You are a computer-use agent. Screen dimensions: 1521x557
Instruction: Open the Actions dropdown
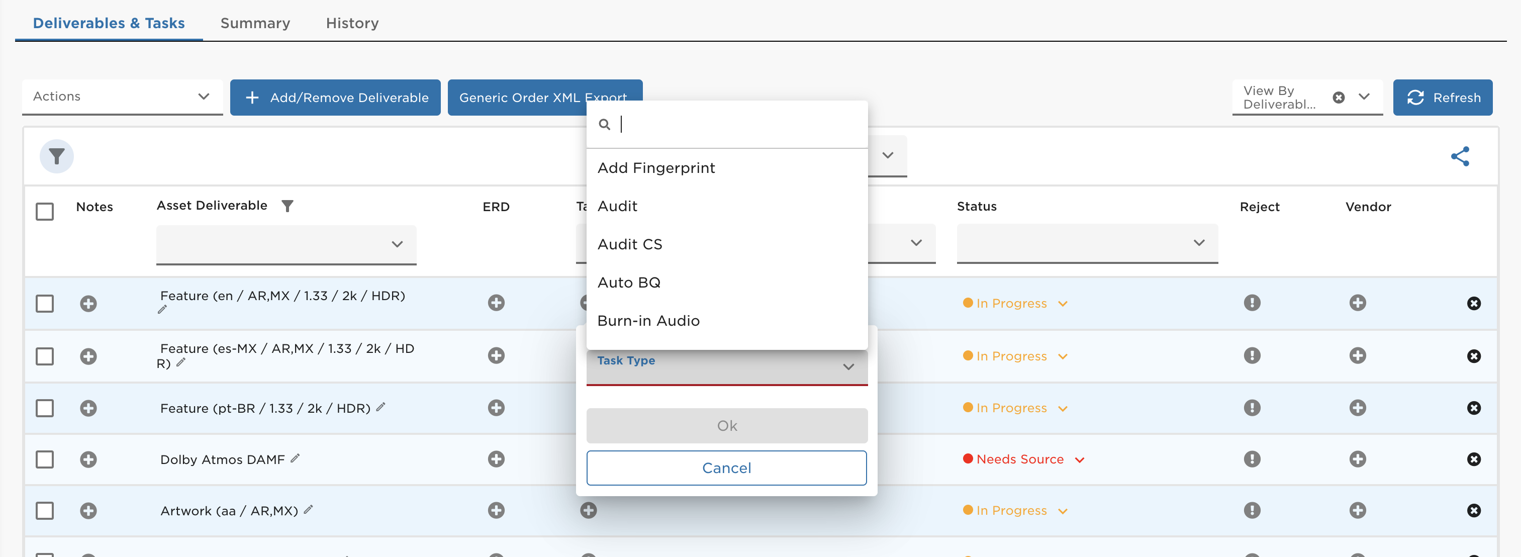point(122,97)
